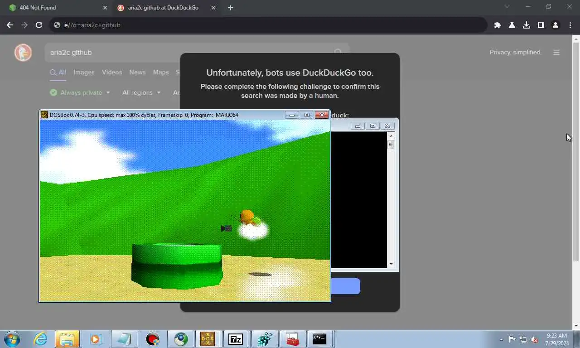Click the console window scrollbar thumb
The image size is (580, 348).
(x=391, y=145)
